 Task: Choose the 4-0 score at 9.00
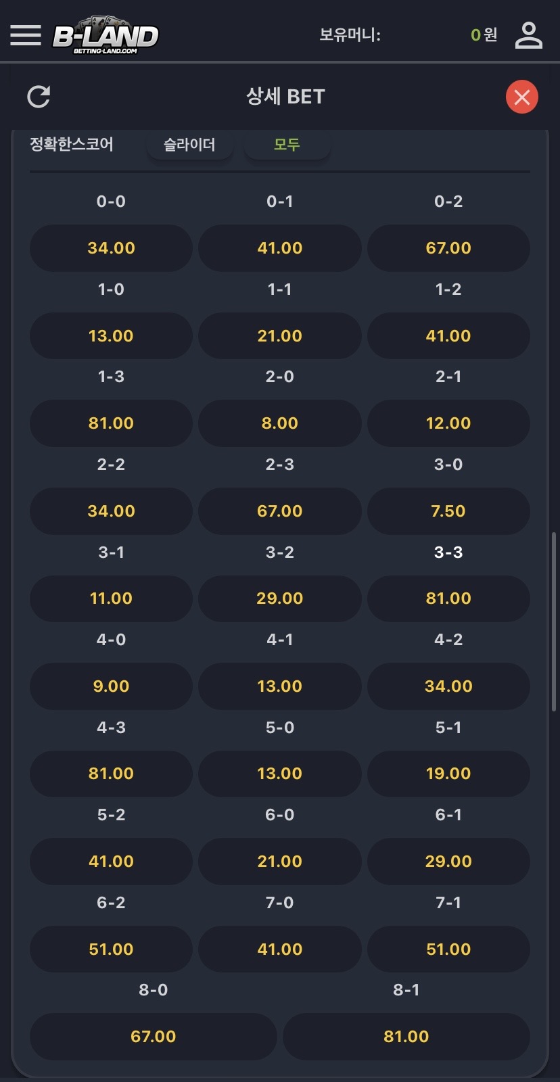[111, 686]
